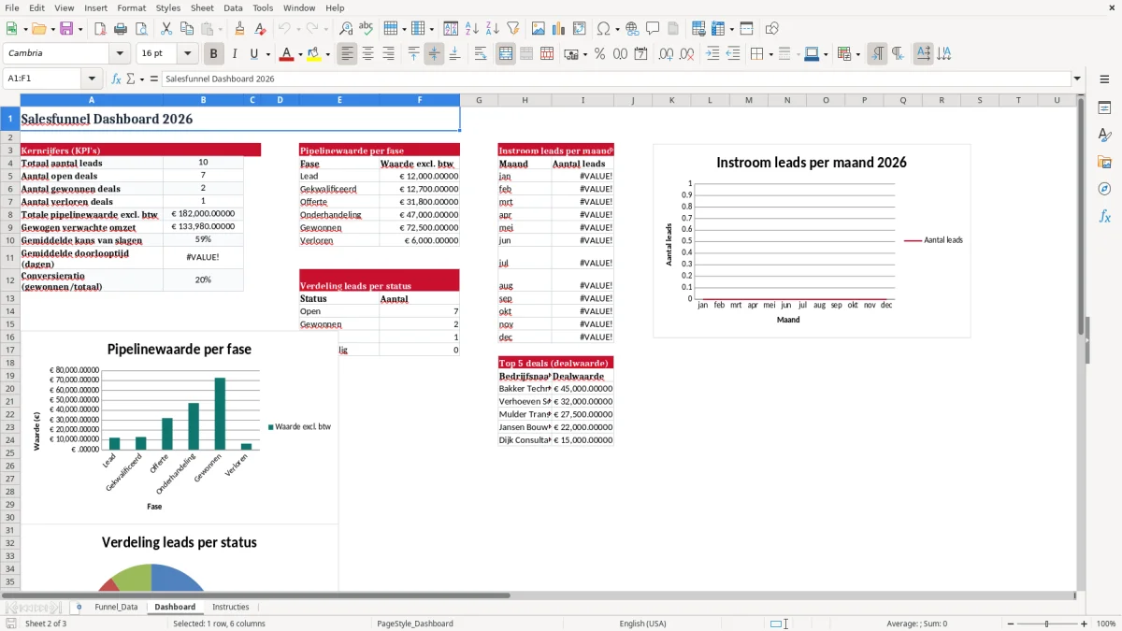Image resolution: width=1122 pixels, height=631 pixels.
Task: Click the English (USA) language status field
Action: (x=642, y=624)
